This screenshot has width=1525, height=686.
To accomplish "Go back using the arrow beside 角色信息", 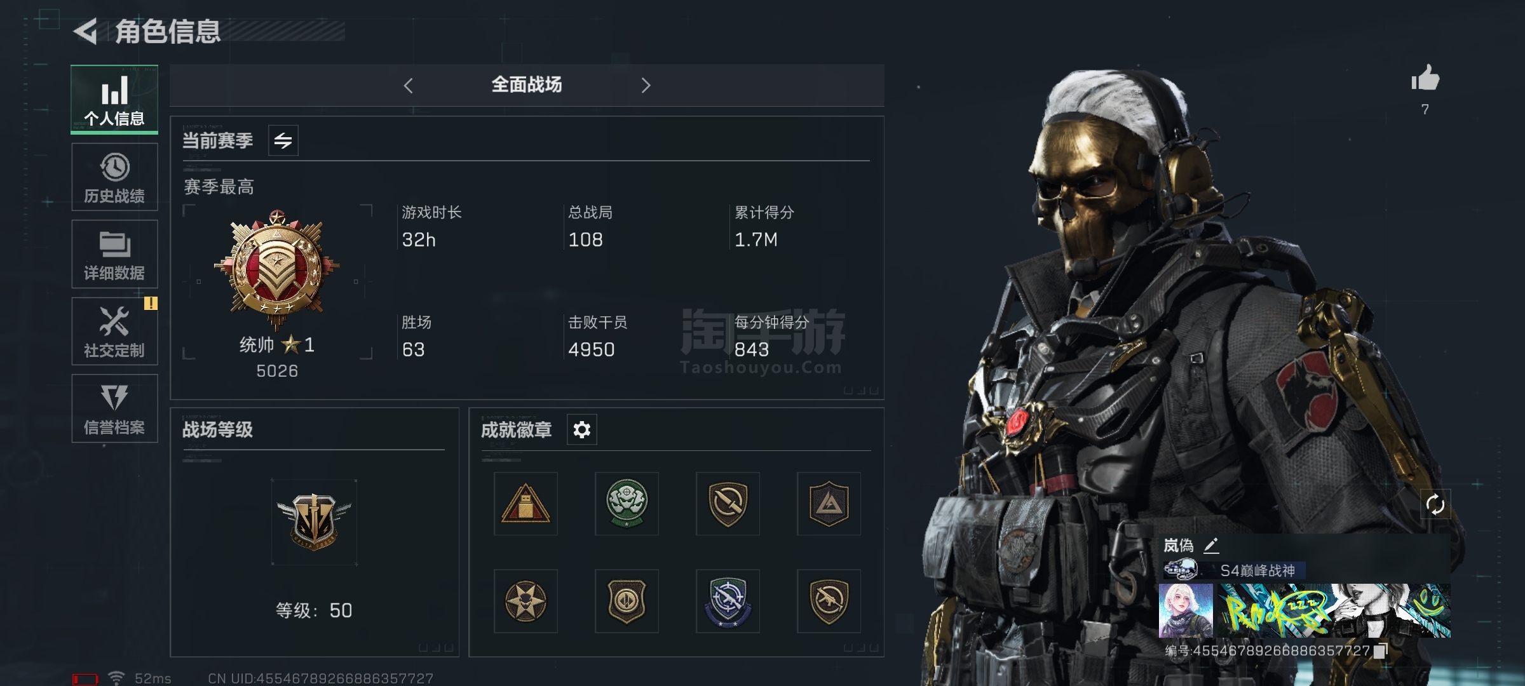I will (86, 31).
